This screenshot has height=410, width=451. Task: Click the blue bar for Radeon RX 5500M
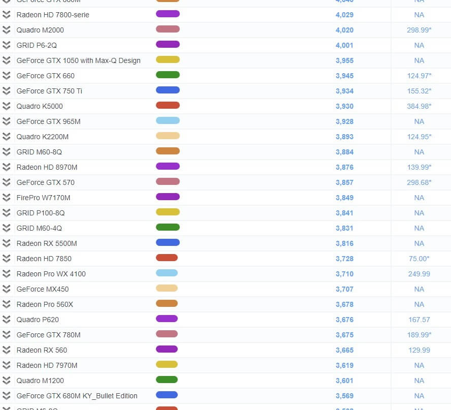(x=168, y=242)
